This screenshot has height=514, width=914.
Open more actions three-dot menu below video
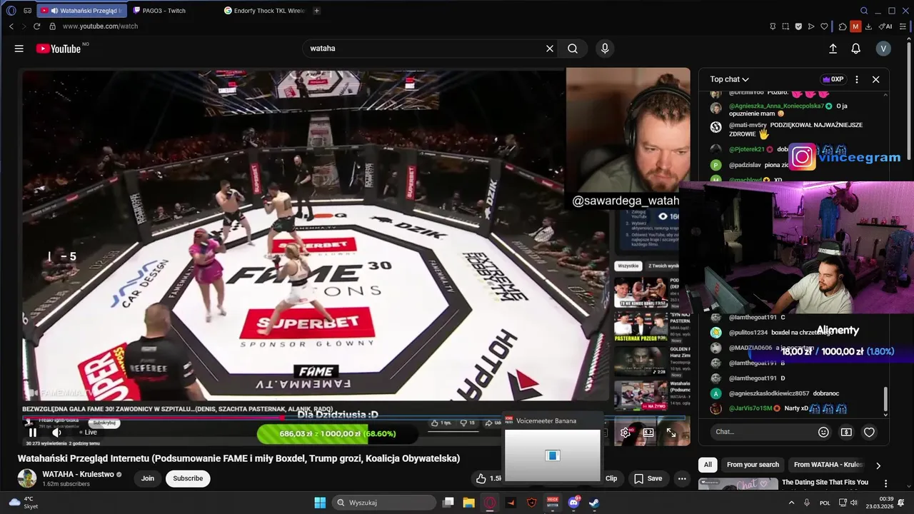point(682,478)
